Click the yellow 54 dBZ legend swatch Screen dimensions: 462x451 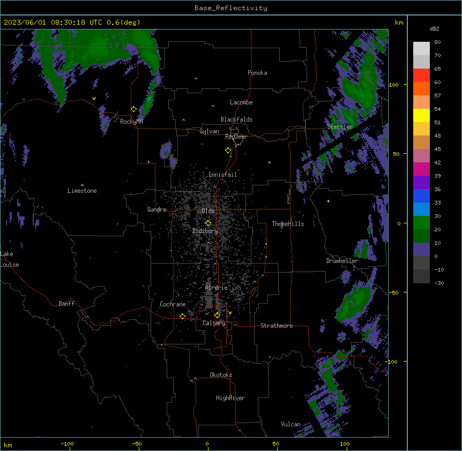click(421, 115)
